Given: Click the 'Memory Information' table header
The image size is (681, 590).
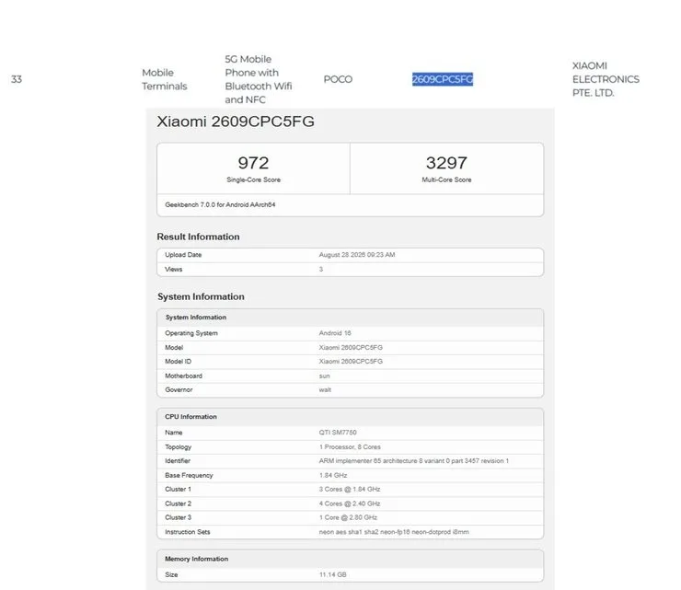Looking at the screenshot, I should pyautogui.click(x=196, y=559).
